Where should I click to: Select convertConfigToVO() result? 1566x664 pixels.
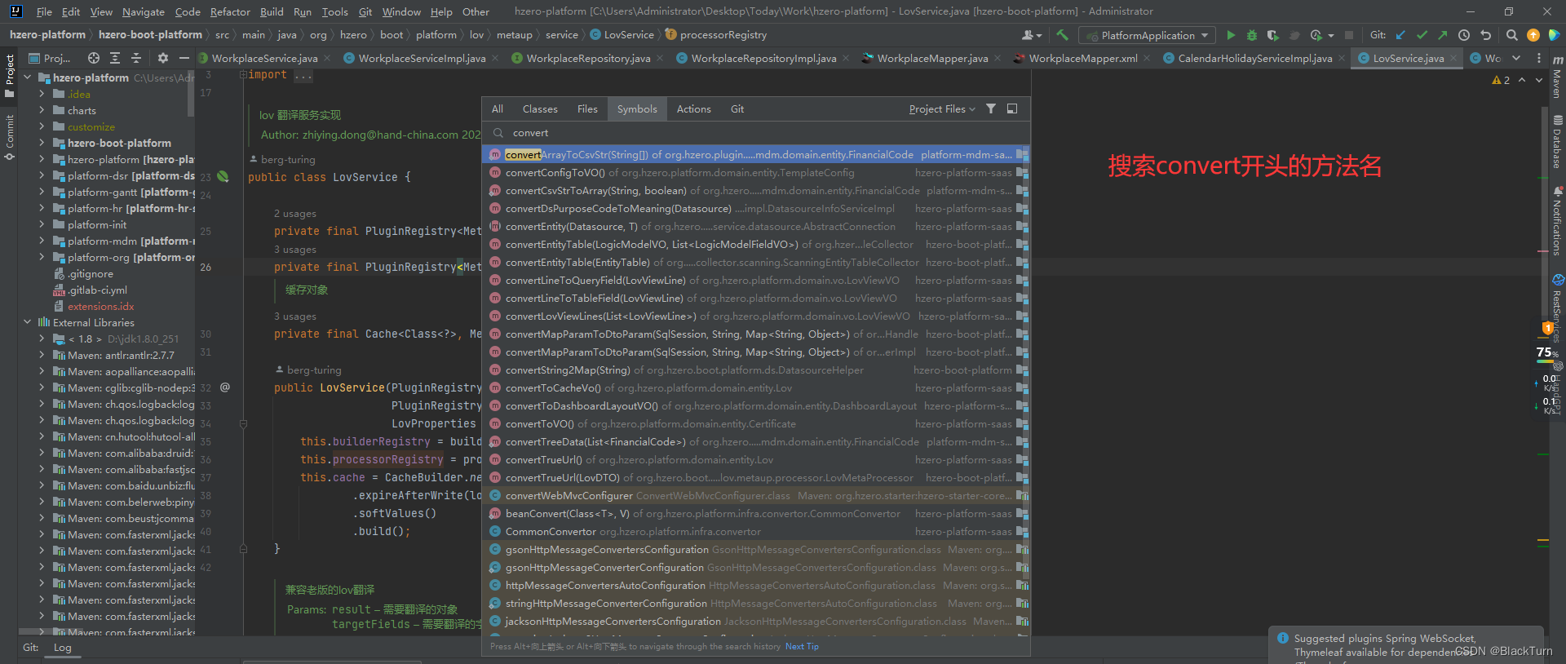pos(755,172)
